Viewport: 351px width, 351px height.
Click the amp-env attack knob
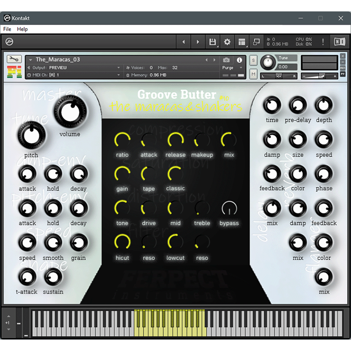coord(27,174)
